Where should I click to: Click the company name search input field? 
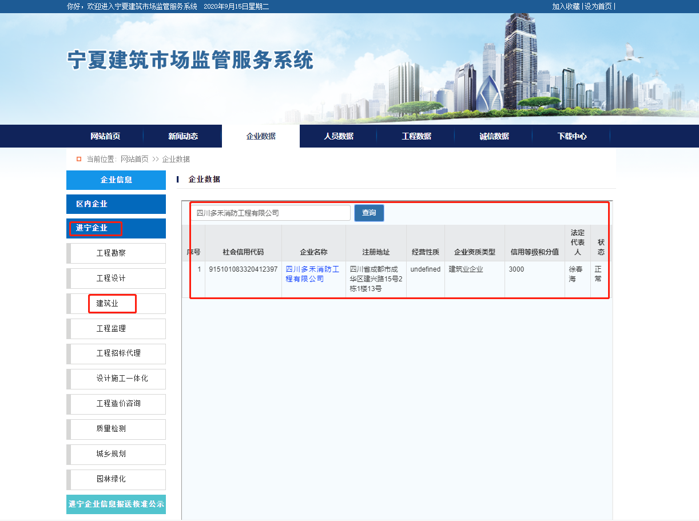270,213
